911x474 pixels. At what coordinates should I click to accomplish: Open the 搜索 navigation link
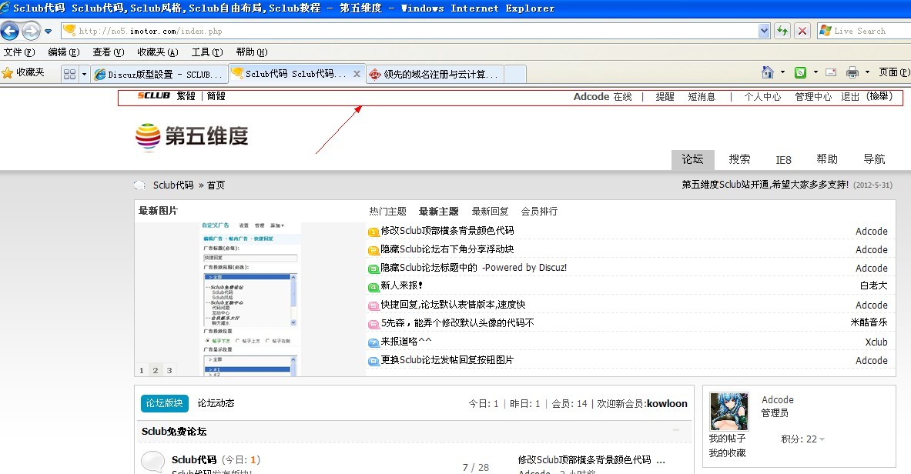[739, 159]
